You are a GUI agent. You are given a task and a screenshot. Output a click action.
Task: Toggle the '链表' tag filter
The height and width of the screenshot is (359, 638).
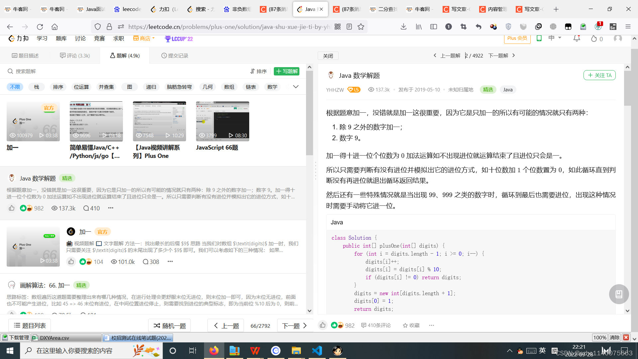click(251, 87)
